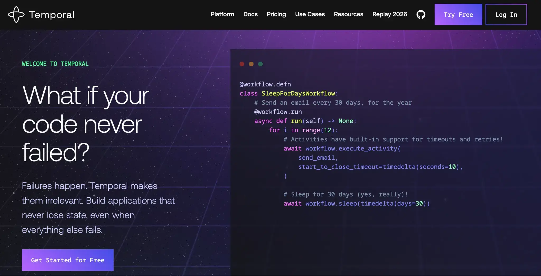Click 'await workflow.sleep(timedelta(days=30))' line
Image resolution: width=541 pixels, height=276 pixels.
357,204
